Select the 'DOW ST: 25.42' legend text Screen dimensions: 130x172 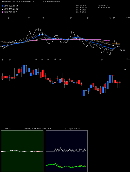[x=11, y=6]
